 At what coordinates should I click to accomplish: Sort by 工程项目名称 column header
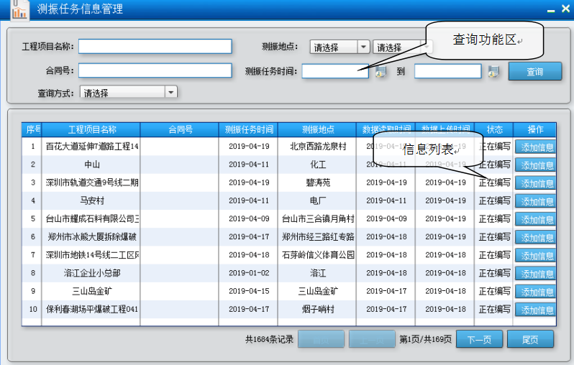point(91,129)
